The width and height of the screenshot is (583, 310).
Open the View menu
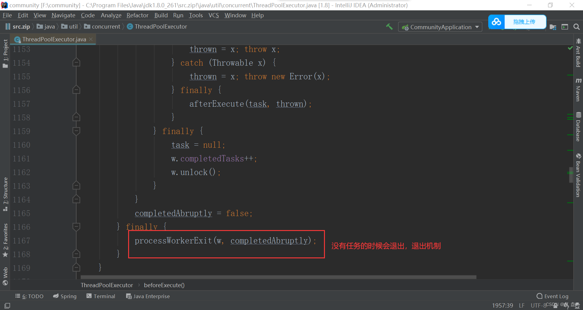[40, 15]
